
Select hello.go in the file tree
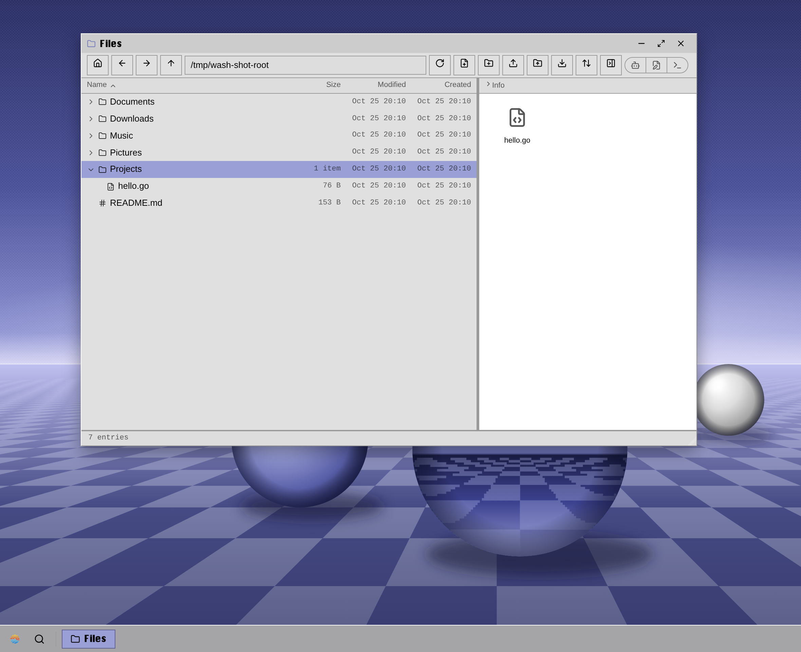(279, 186)
